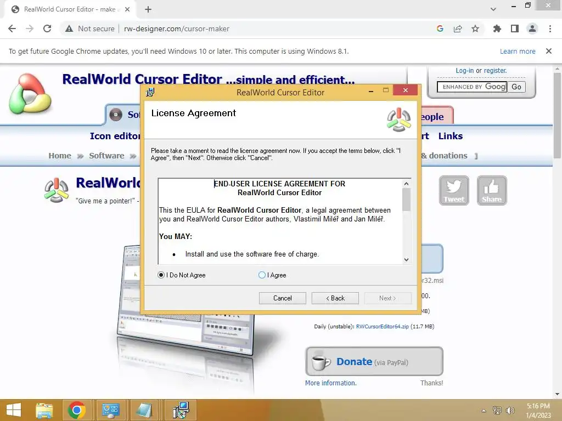Open Chrome extensions puzzle icon
Viewport: 562px width, 421px height.
pos(497,29)
